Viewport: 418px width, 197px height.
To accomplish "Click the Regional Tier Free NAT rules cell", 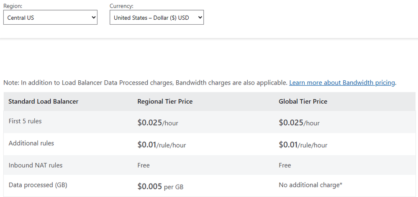I will tap(144, 165).
